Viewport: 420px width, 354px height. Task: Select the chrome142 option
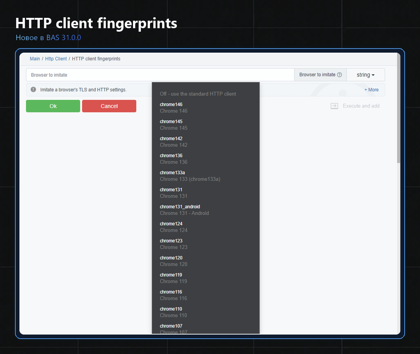[206, 142]
